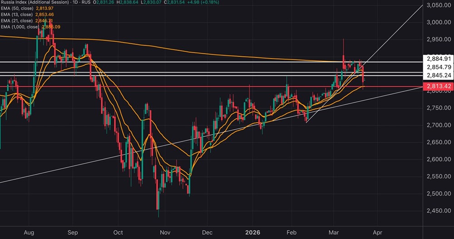The height and width of the screenshot is (239, 454).
Task: Click the 2,450.00 price axis tick
Action: point(439,210)
